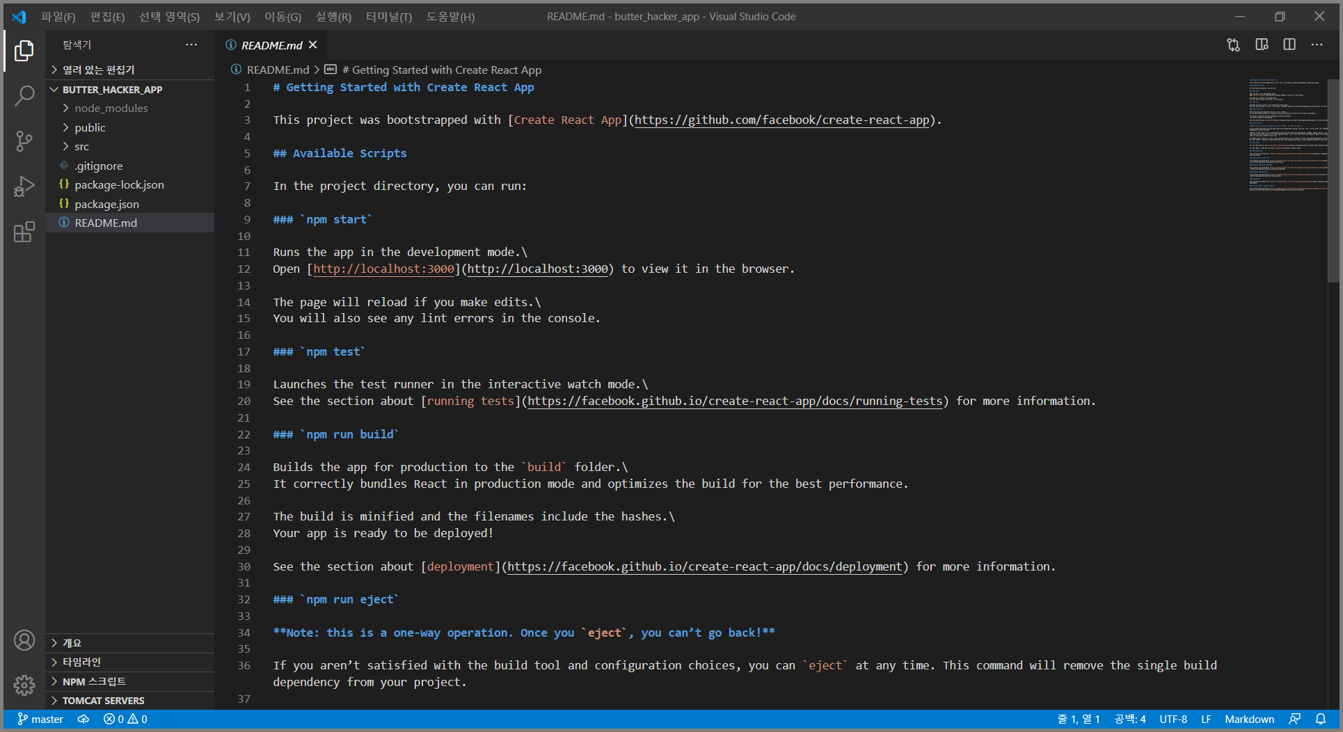The image size is (1343, 732).
Task: Open the 이동(G) menu
Action: (x=283, y=17)
